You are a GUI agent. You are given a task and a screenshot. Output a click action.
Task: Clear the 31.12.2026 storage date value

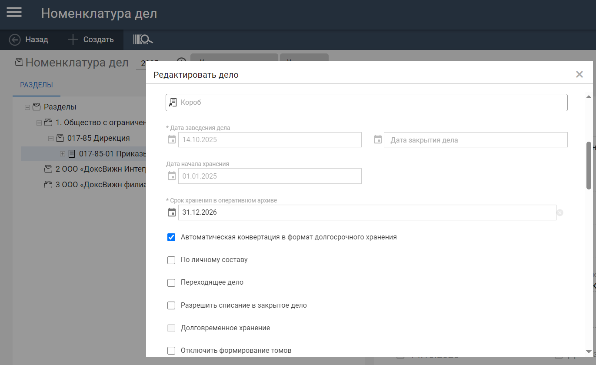pyautogui.click(x=560, y=212)
